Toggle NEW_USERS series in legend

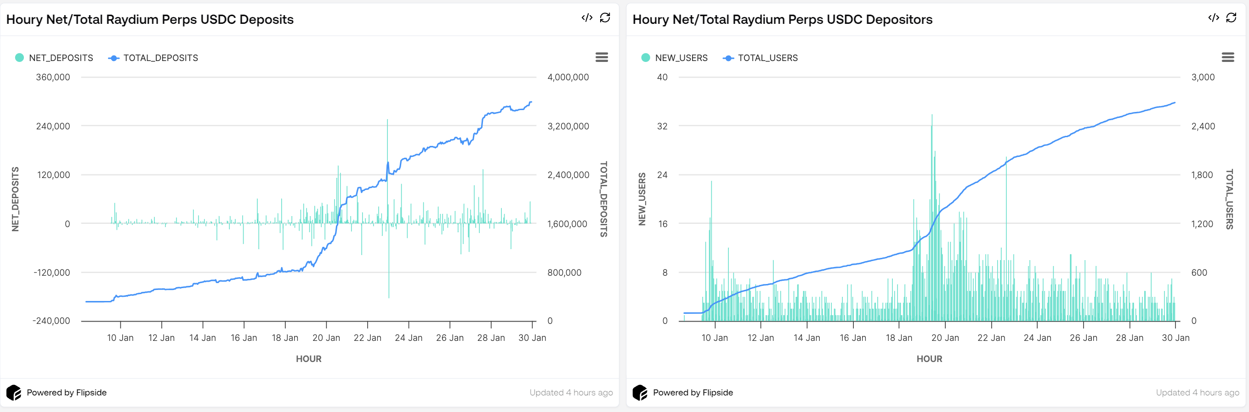[681, 58]
